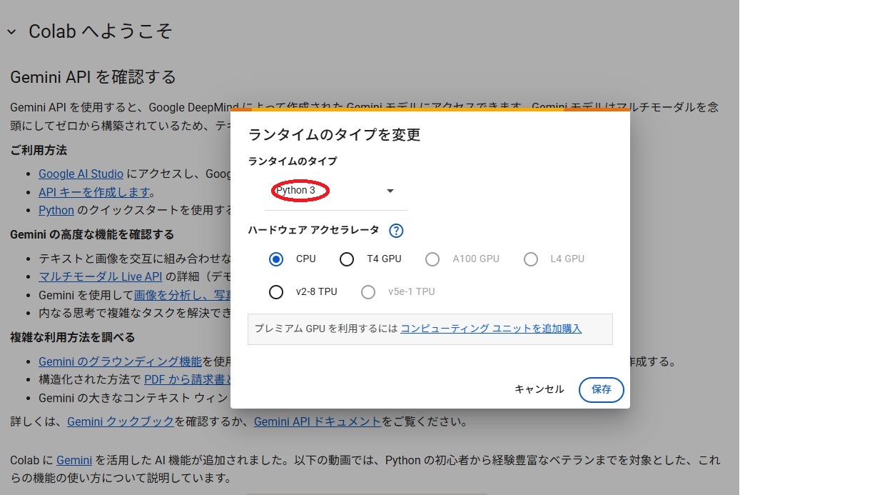
Task: Select the v2-8 TPU radio button
Action: click(x=276, y=292)
